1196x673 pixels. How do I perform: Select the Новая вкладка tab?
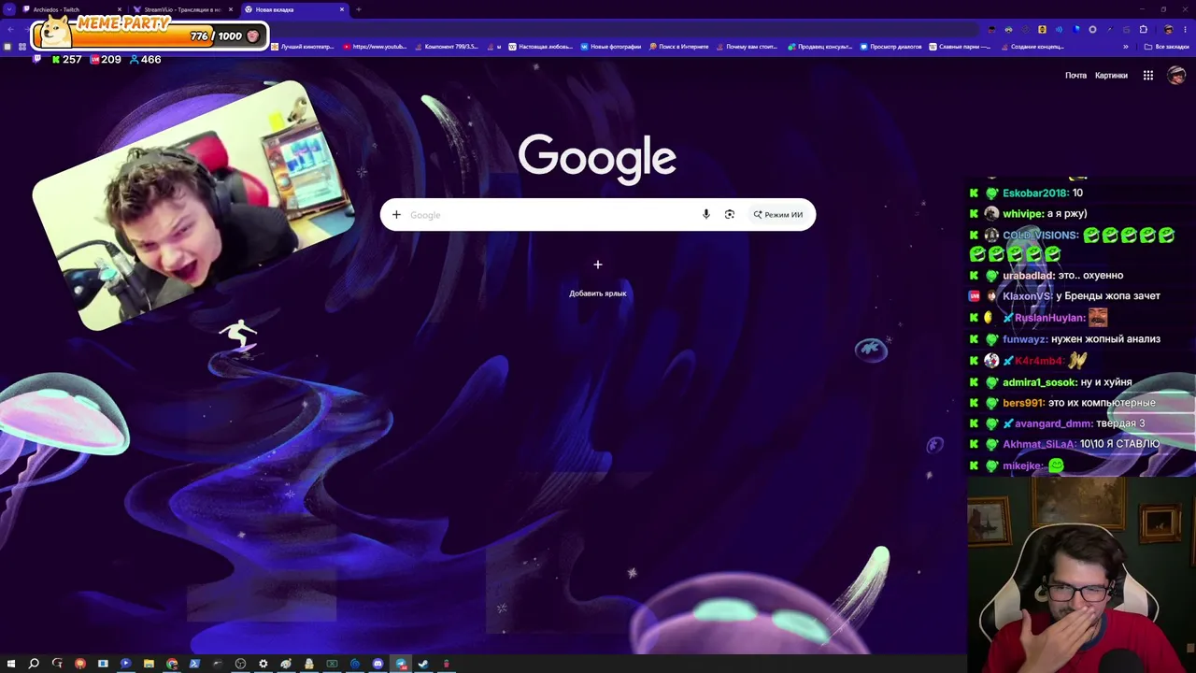click(294, 9)
